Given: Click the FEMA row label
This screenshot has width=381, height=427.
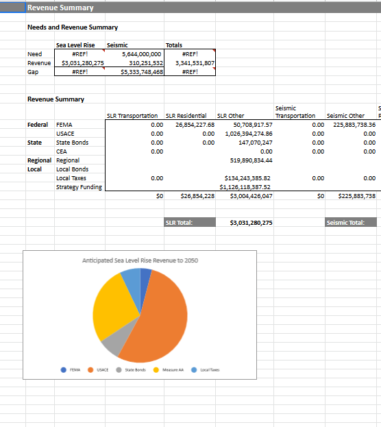Looking at the screenshot, I should (x=64, y=125).
